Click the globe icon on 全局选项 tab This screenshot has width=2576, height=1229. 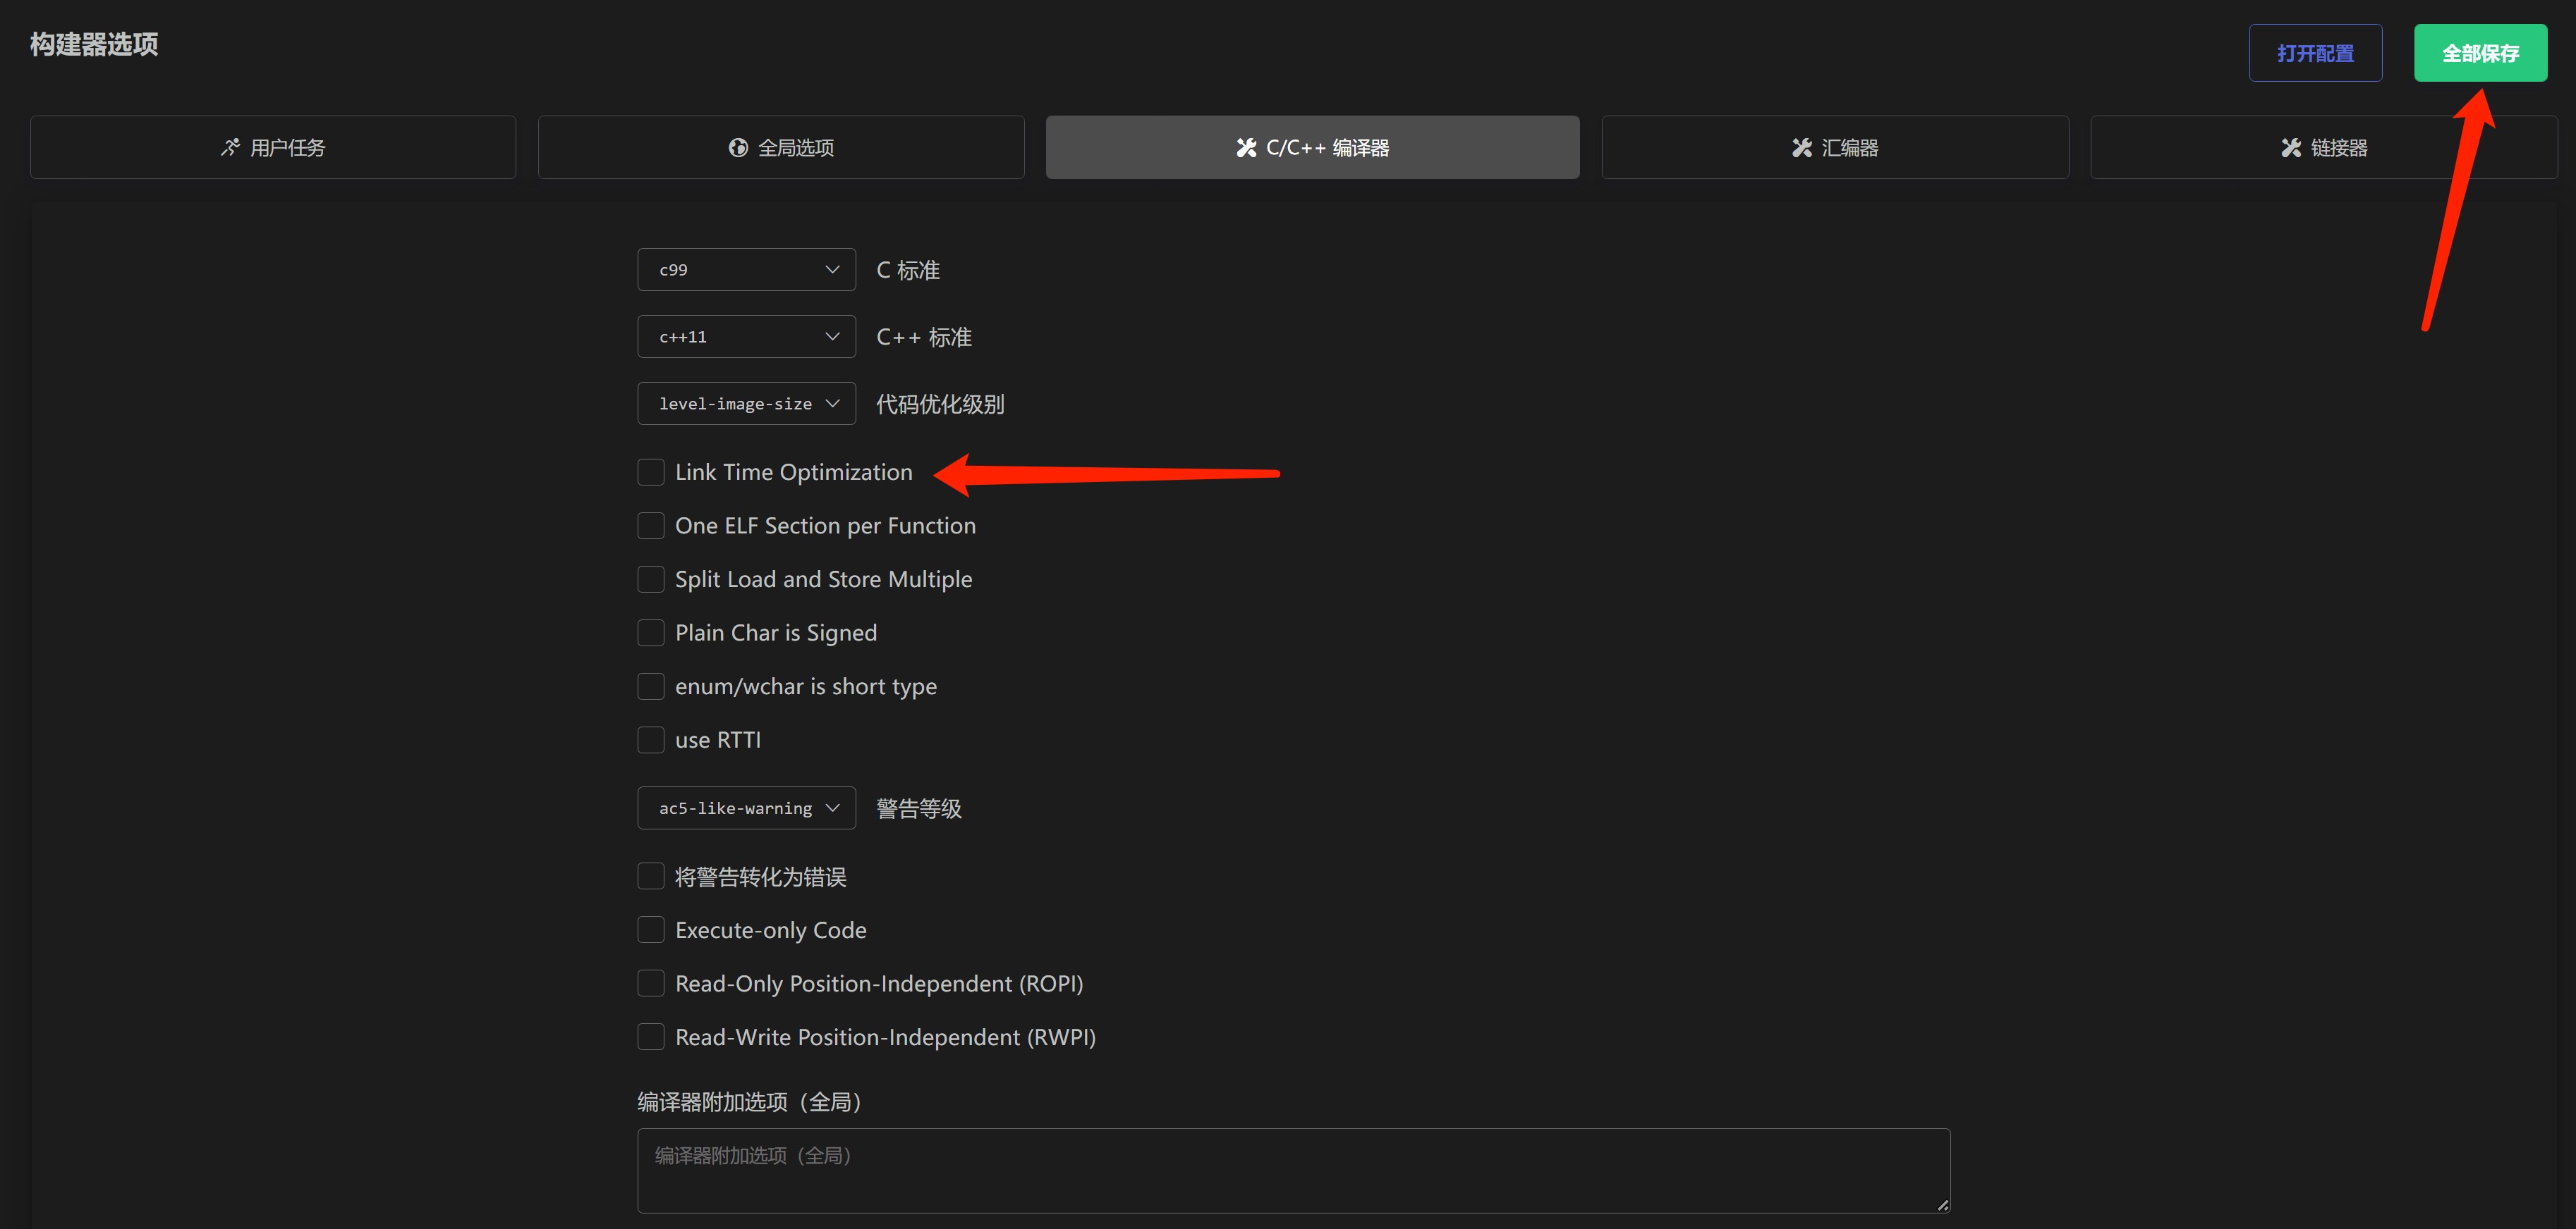(738, 148)
